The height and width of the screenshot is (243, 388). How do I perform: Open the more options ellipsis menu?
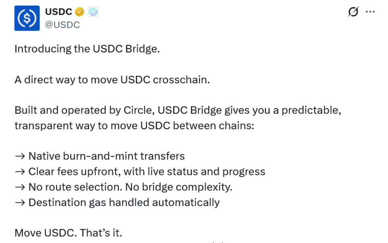click(370, 12)
